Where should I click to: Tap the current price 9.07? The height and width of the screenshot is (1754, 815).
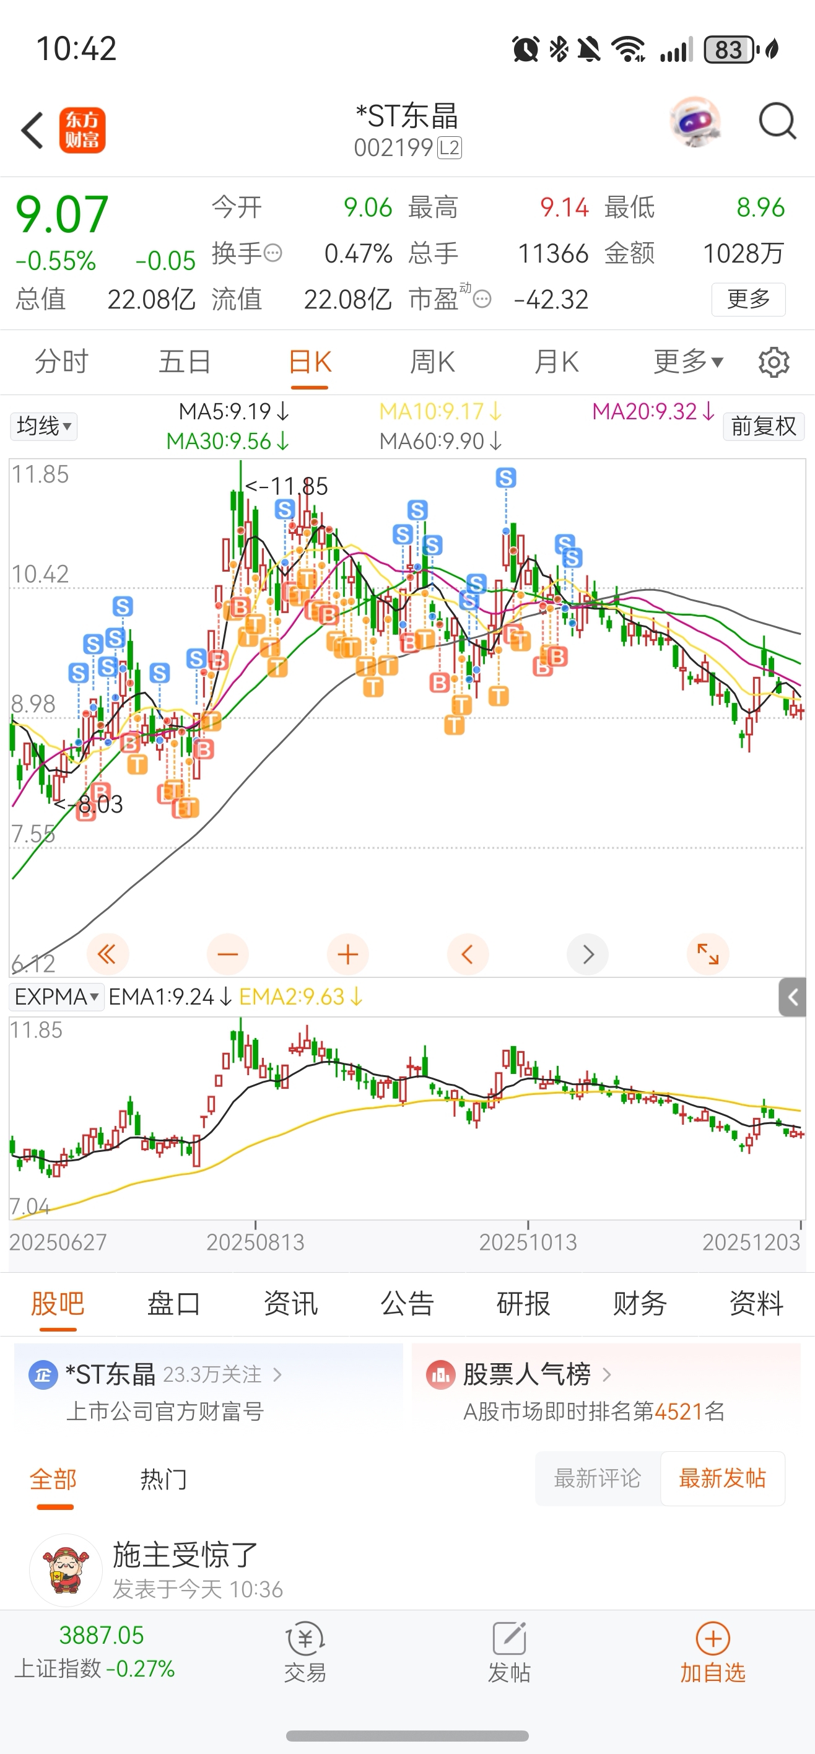click(62, 214)
